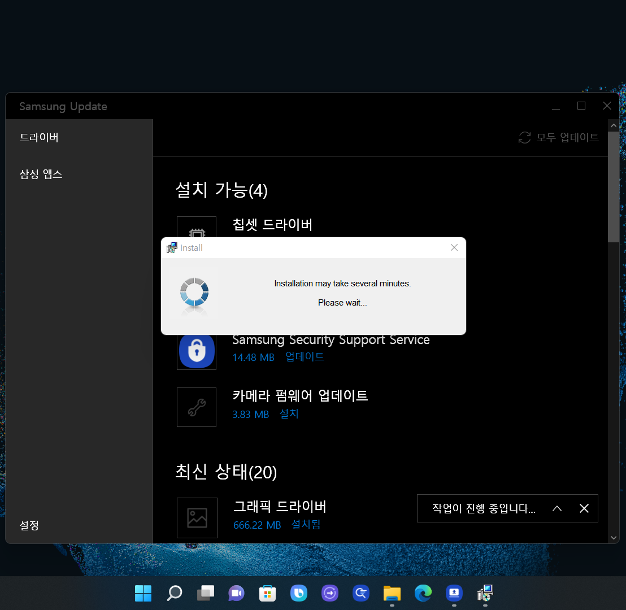Click the 카메라 펌웨어 업데이트 wrench icon
626x610 pixels.
[x=197, y=407]
